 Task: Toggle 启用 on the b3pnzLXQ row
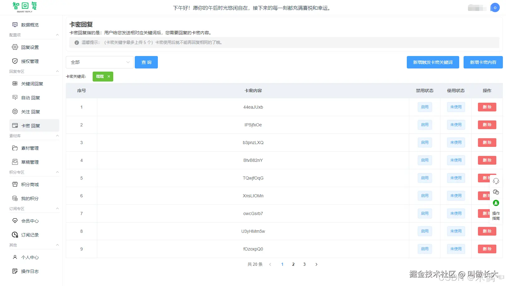[424, 142]
